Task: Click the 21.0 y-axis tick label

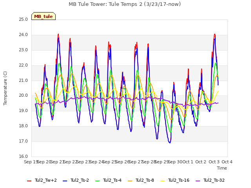Action: (24, 80)
